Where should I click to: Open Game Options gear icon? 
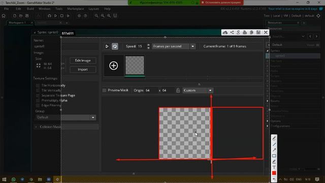pos(79,16)
